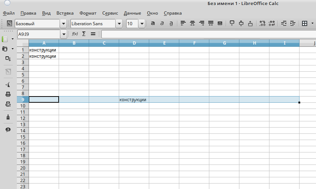Apply italic formatting from the toolbar
Image resolution: width=316 pixels, height=189 pixels.
[x=162, y=24]
